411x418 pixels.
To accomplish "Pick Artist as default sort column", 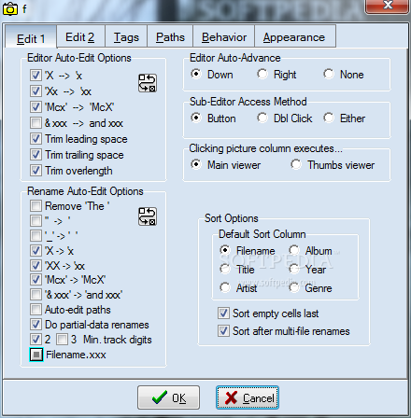I will (225, 287).
